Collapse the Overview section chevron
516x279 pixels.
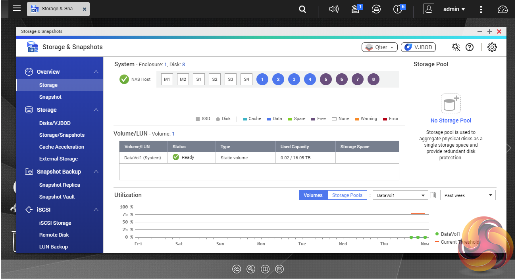(x=96, y=72)
